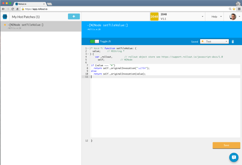Screen dimensions: 242x165
Task: Open the Test status dropdown
Action: 214,42
